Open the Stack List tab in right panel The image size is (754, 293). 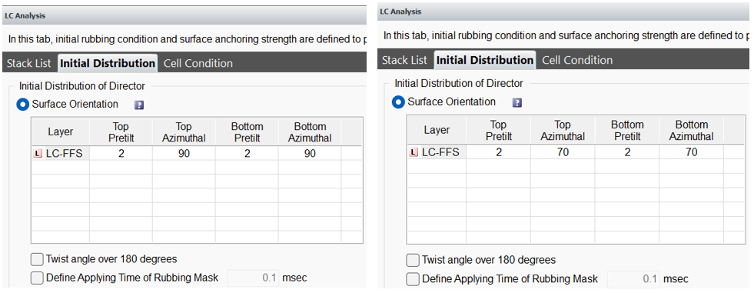pos(404,60)
